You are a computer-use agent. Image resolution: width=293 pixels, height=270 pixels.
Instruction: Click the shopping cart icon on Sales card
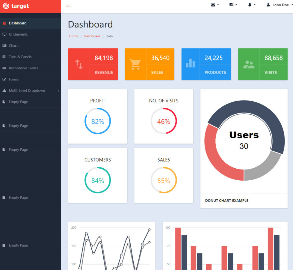point(135,64)
